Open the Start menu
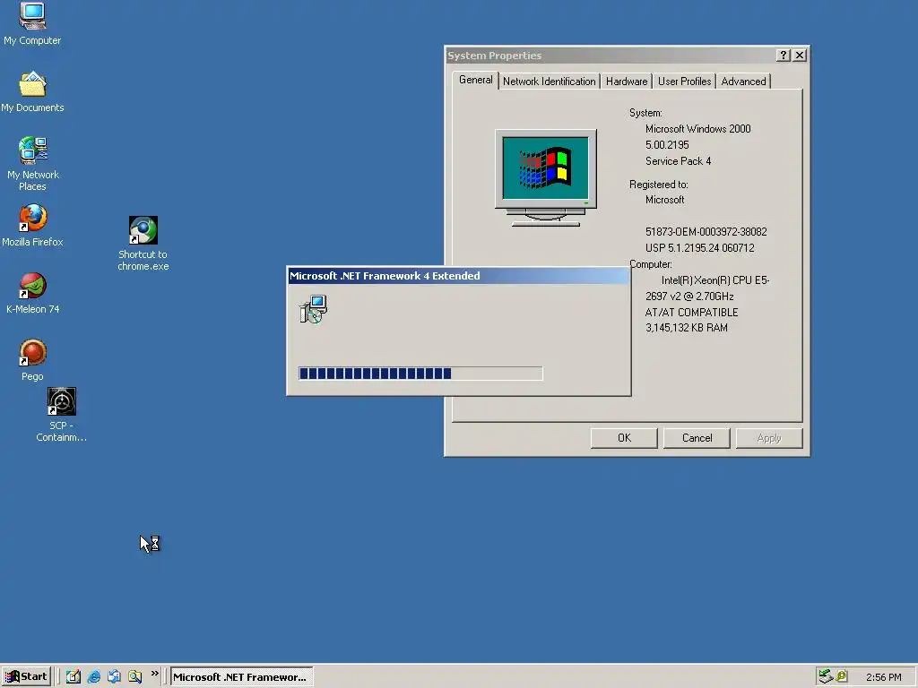This screenshot has width=918, height=688. click(x=26, y=676)
